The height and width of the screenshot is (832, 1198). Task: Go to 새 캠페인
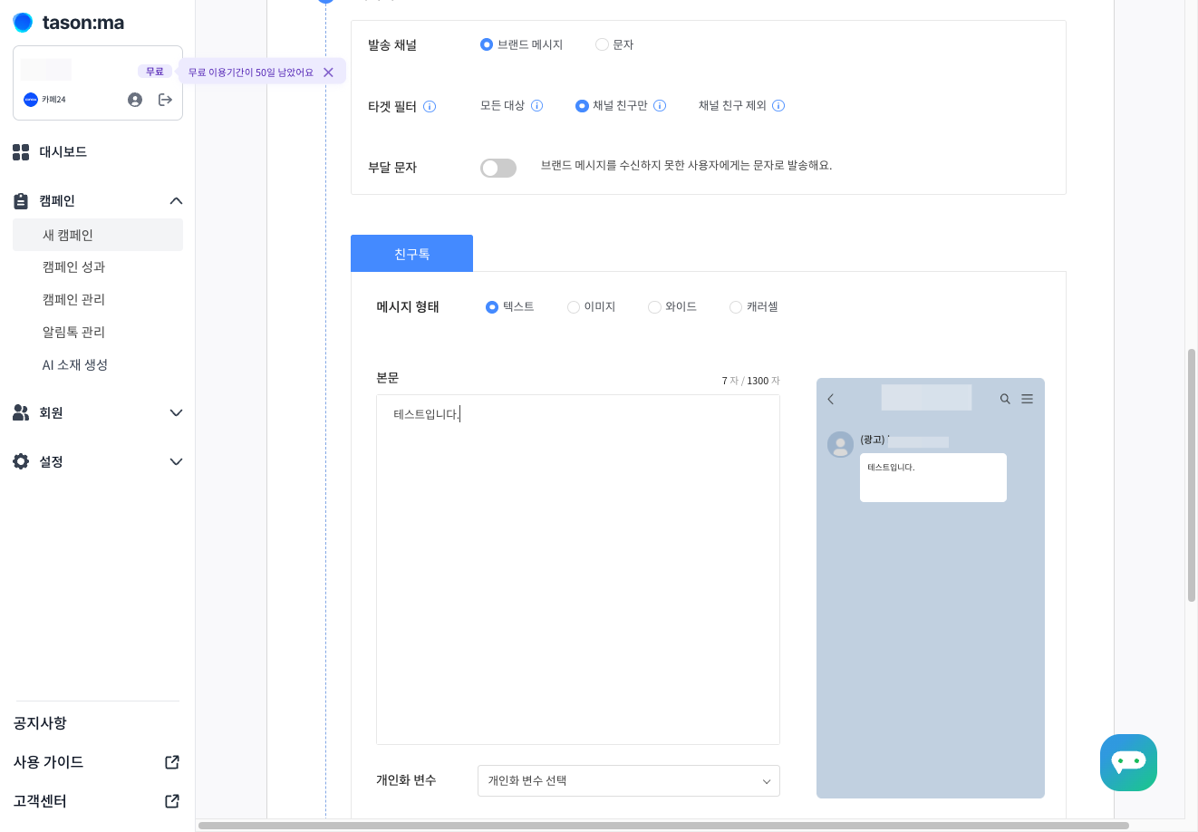pyautogui.click(x=98, y=235)
